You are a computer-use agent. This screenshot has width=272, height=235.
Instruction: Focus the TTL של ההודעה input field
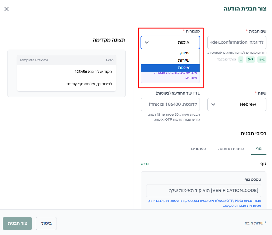click(170, 104)
